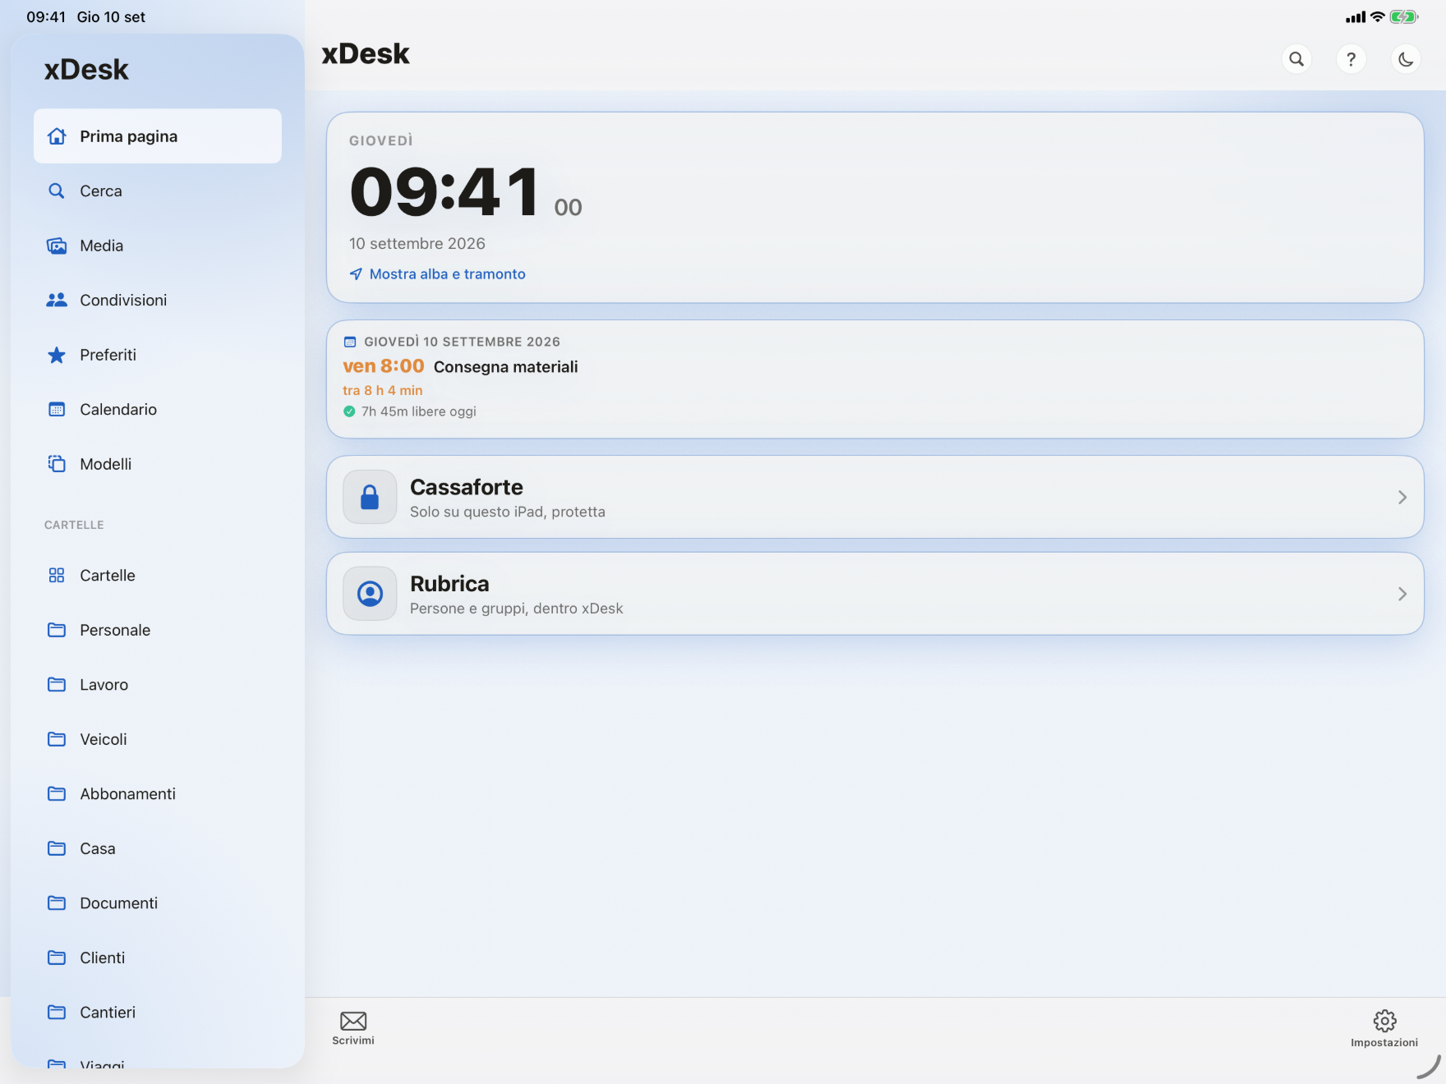Click the calendar icon beside GIOVEDÌ 10 SETTEMBRE
The image size is (1446, 1084).
[x=350, y=342]
